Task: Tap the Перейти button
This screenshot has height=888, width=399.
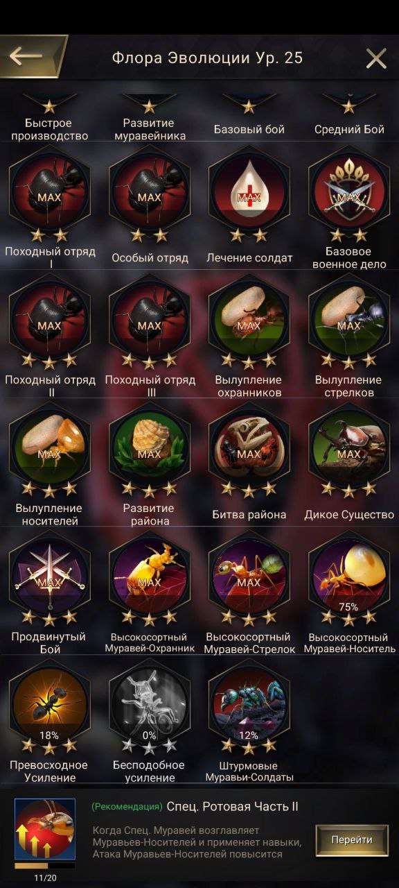Action: [x=351, y=839]
